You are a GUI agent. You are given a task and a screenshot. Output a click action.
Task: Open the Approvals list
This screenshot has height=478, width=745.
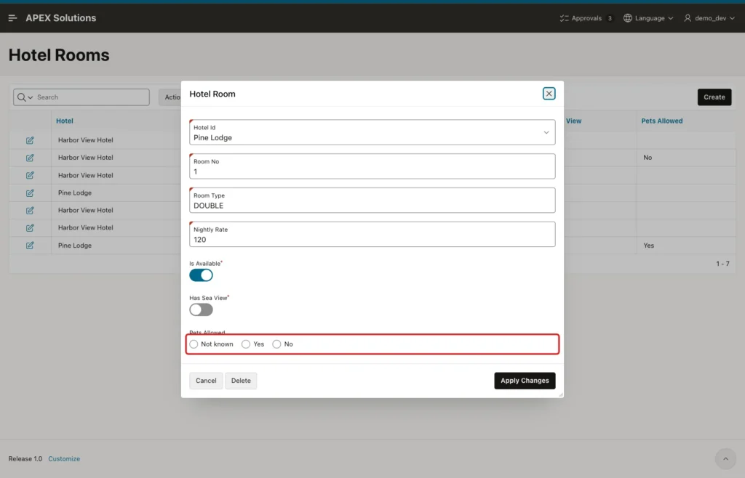(x=586, y=18)
